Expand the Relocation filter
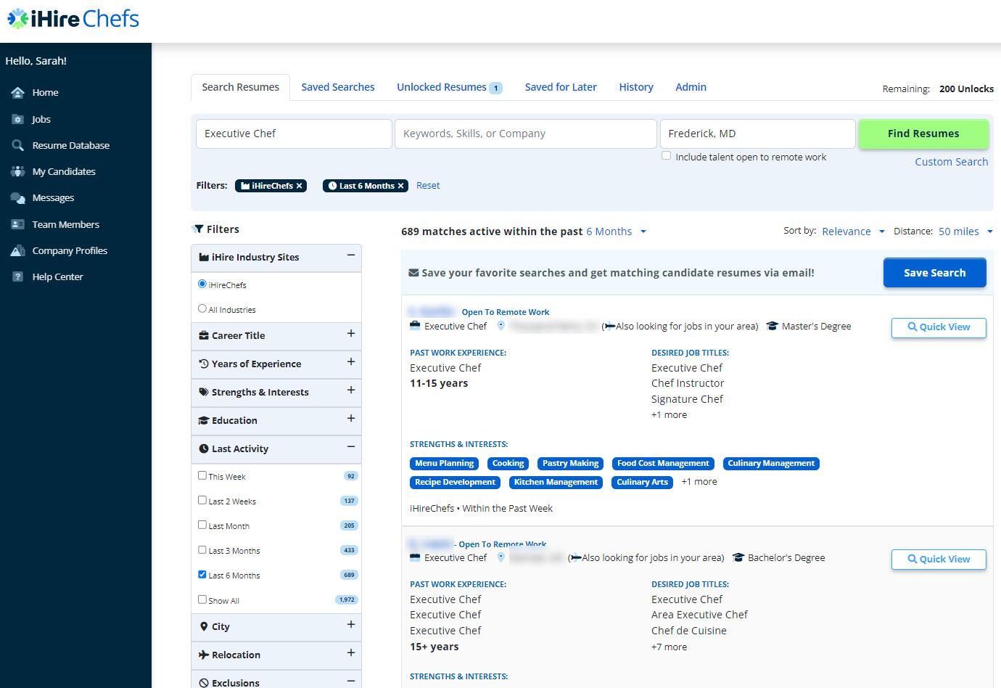Viewport: 1001px width, 688px height. point(351,653)
